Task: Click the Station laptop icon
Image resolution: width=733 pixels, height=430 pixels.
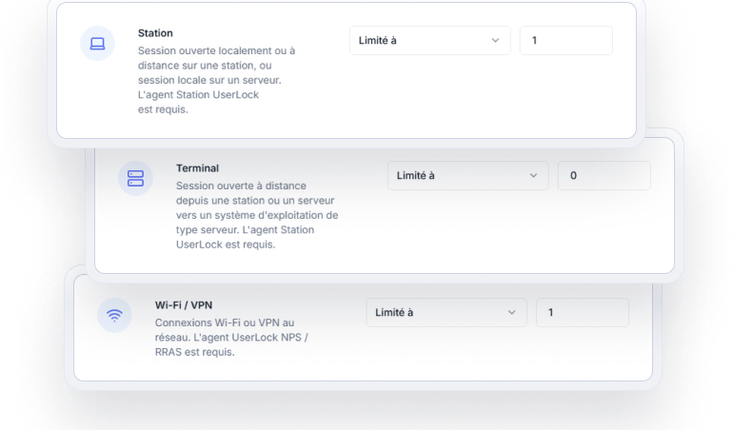Action: pos(97,44)
